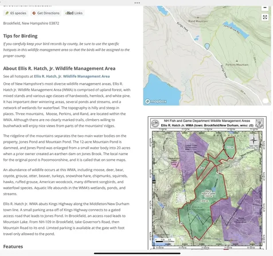This screenshot has height=256, width=273.
Task: Click the compass rose on the WMA map
Action: 253,140
